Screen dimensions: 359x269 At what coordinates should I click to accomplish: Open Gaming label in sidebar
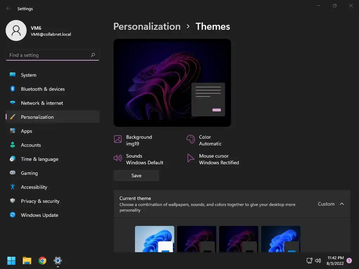(29, 173)
